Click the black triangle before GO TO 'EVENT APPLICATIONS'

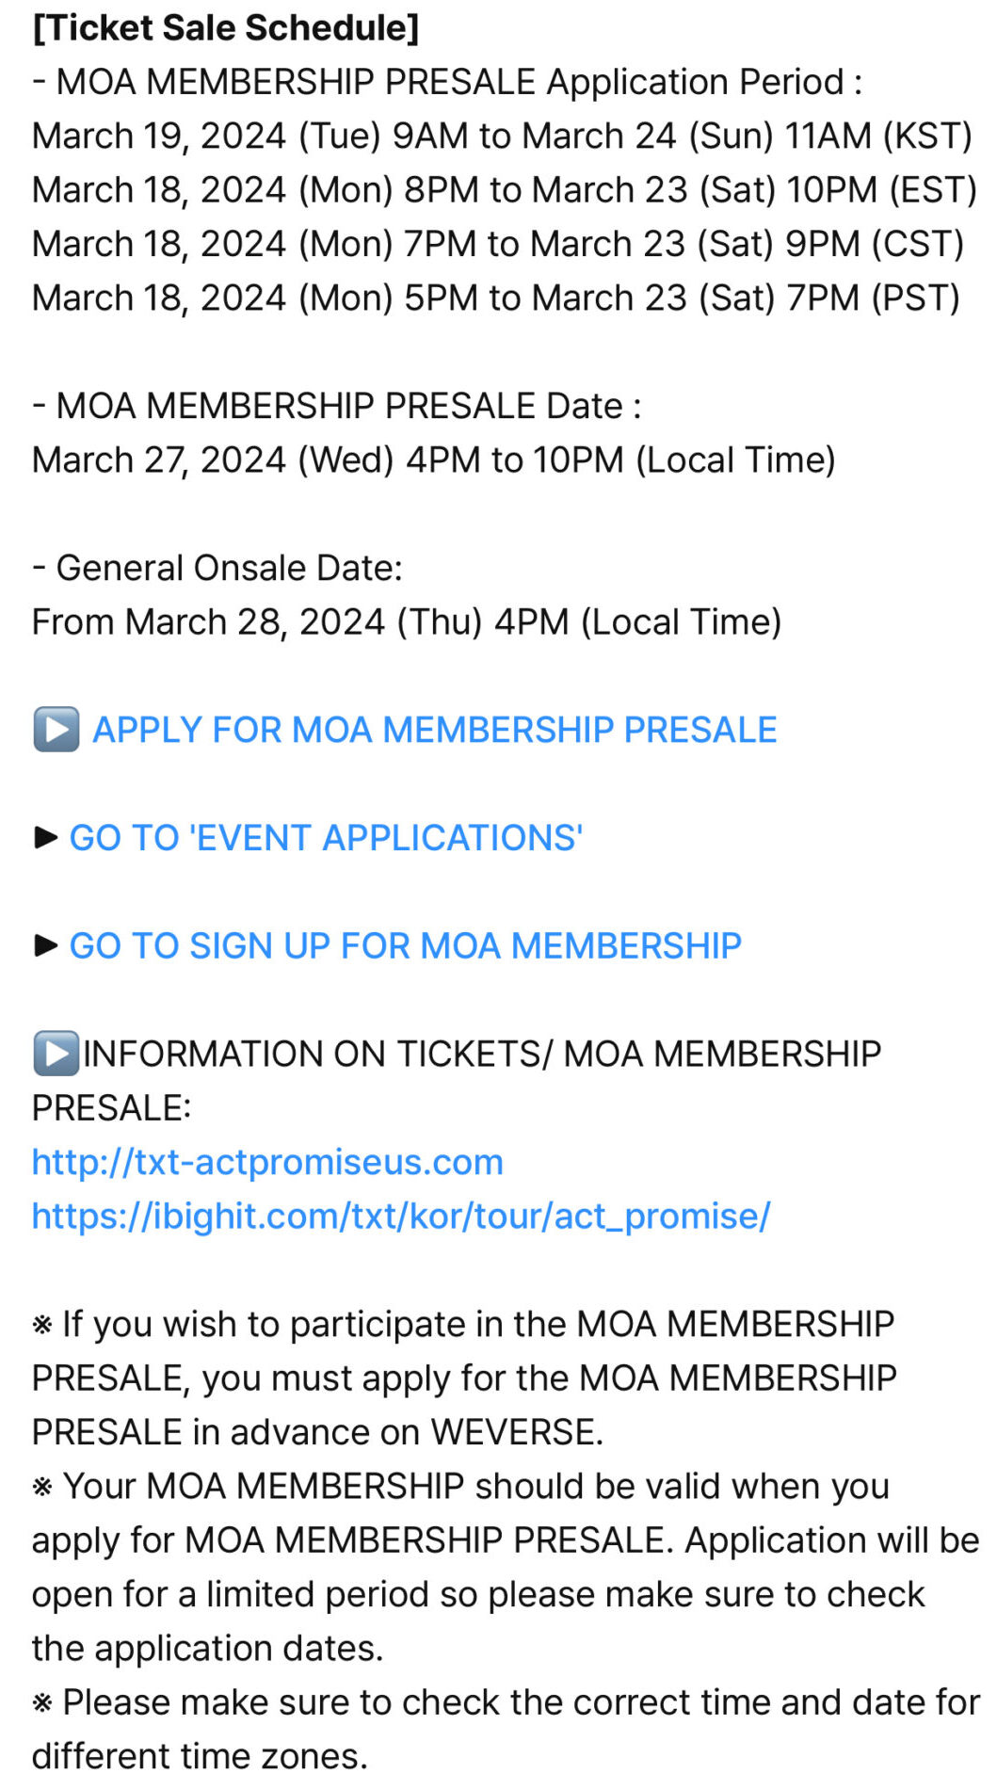(45, 837)
